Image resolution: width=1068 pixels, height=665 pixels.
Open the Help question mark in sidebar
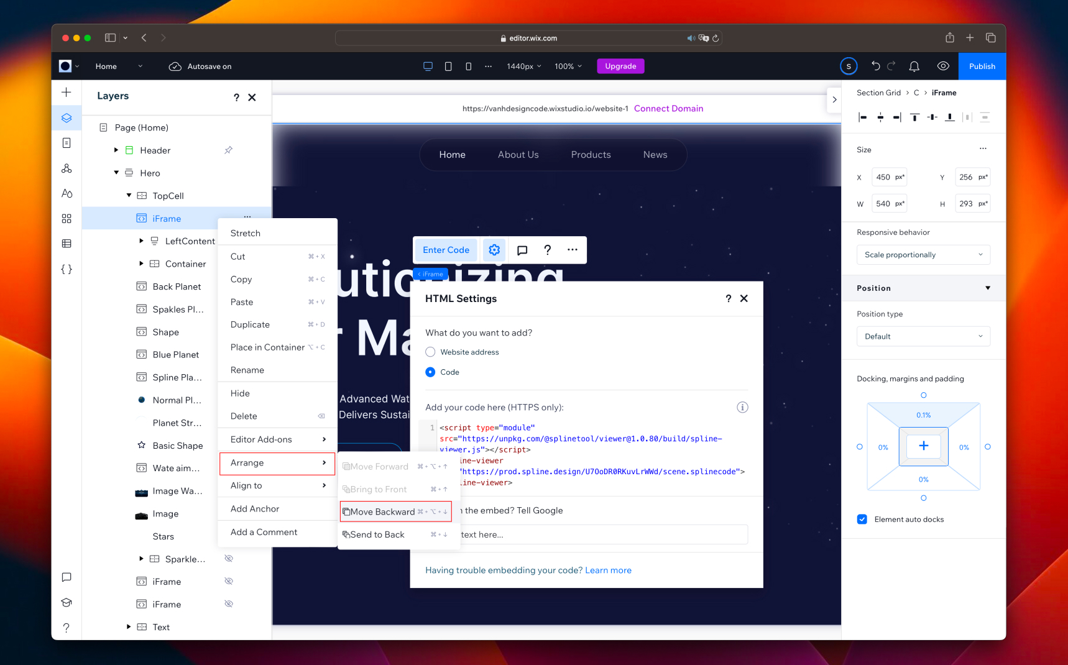click(x=67, y=628)
